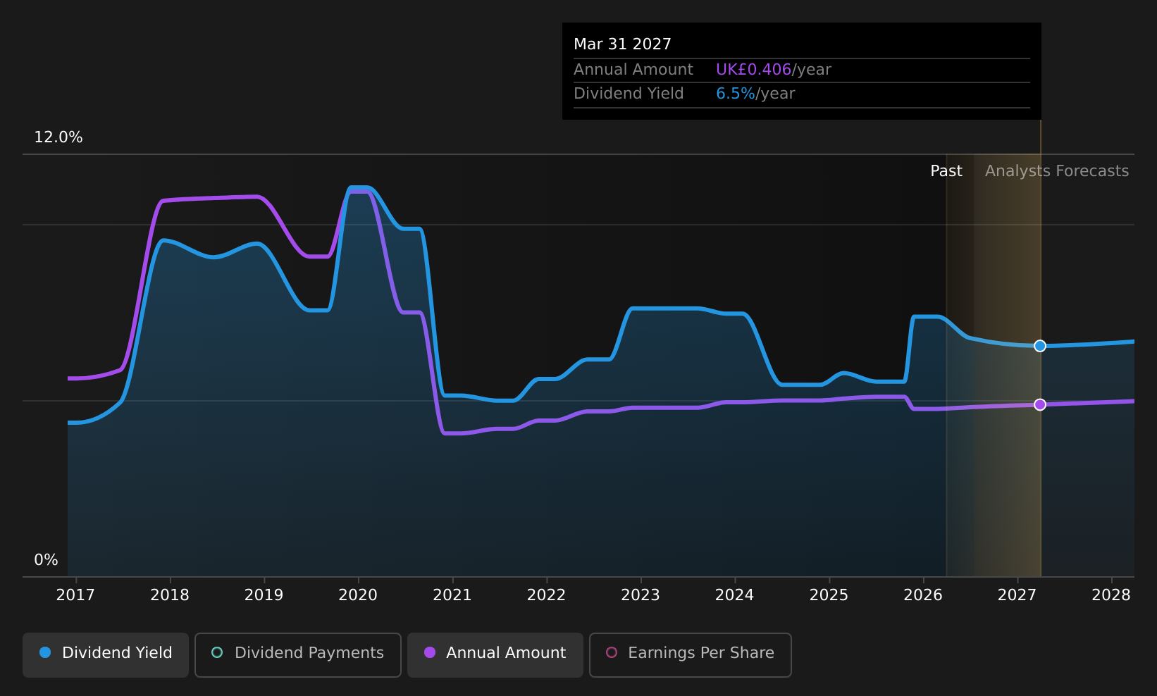Toggle the Dividend Payments series

[x=298, y=654]
